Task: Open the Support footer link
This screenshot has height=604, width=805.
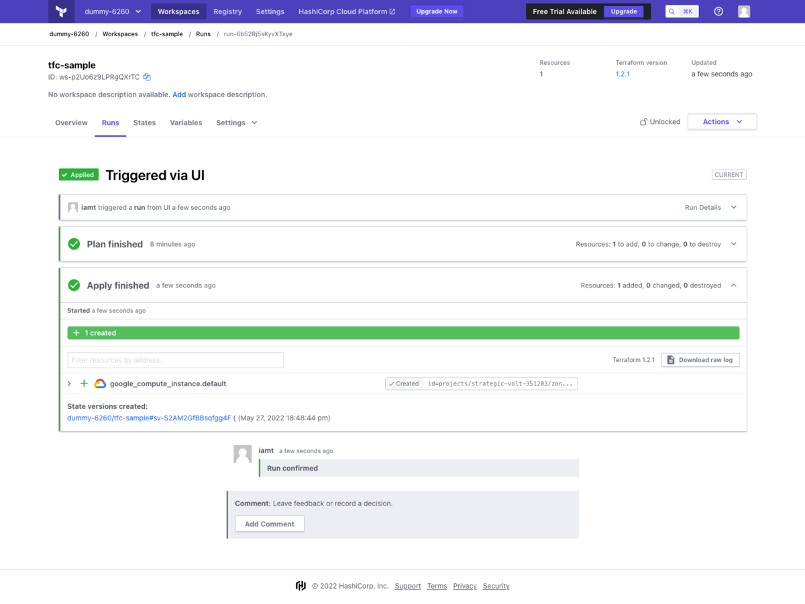Action: point(408,586)
